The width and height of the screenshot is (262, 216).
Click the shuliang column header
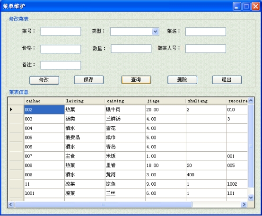click(x=206, y=101)
